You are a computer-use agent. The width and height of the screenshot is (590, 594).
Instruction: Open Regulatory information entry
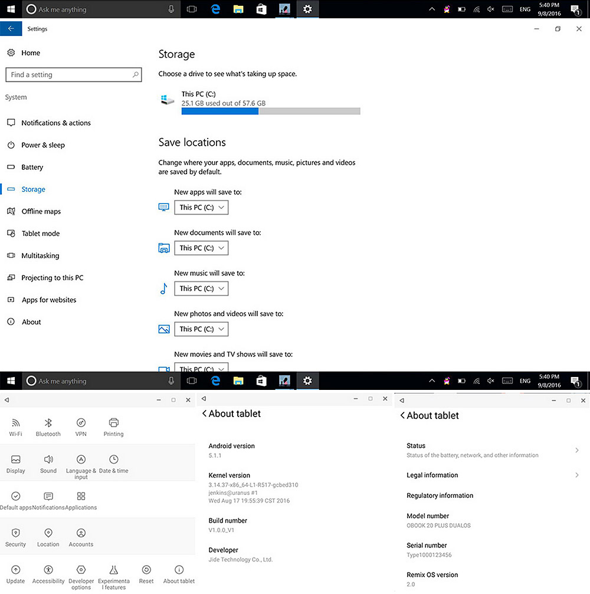[x=440, y=495]
